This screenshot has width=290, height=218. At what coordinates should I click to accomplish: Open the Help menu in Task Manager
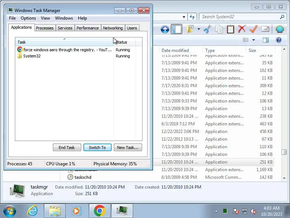tap(82, 18)
